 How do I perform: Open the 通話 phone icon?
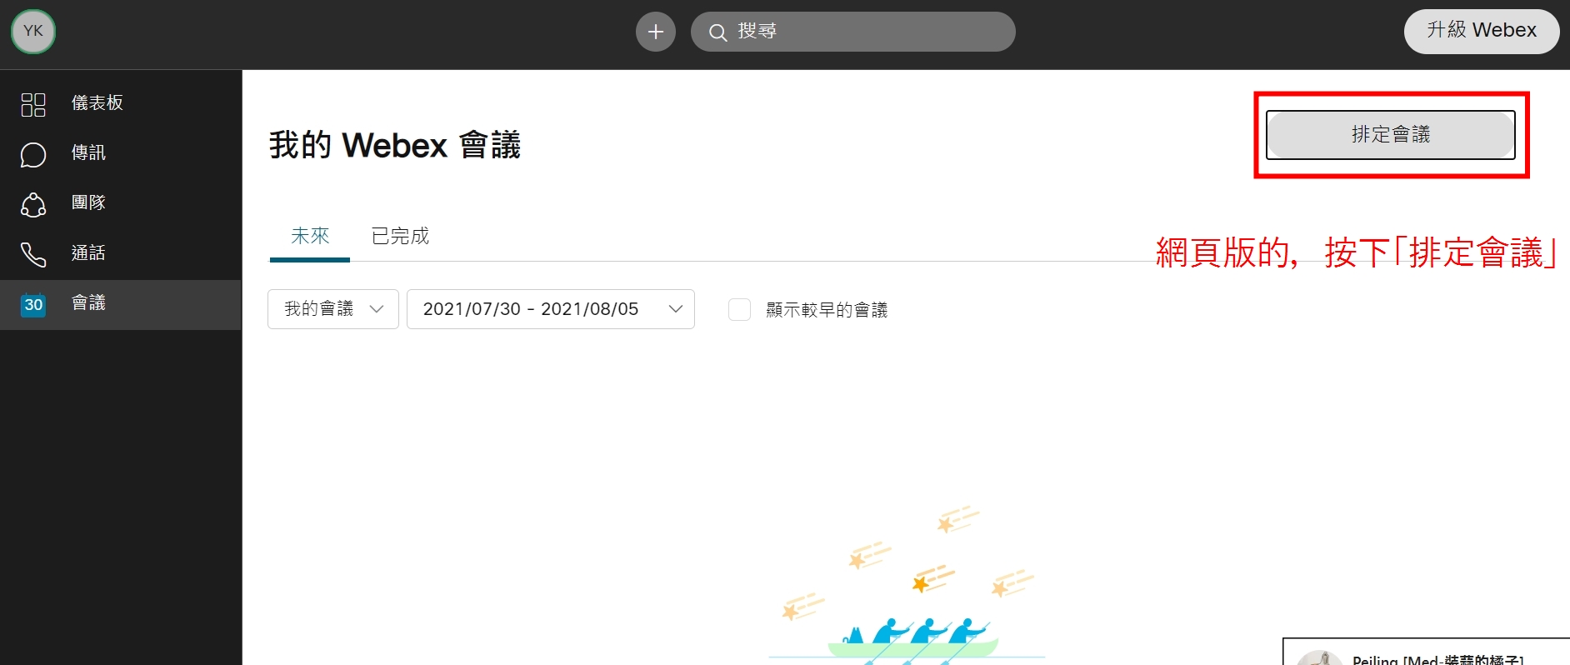pos(33,254)
